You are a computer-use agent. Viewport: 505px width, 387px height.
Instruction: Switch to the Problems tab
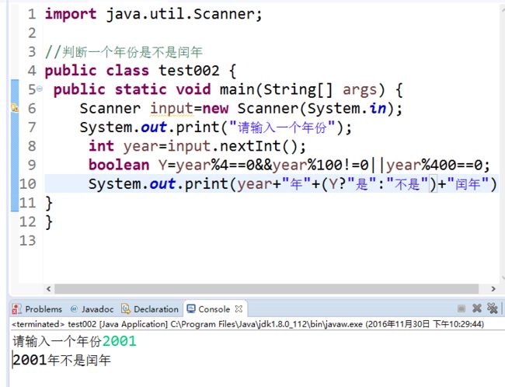(x=37, y=309)
